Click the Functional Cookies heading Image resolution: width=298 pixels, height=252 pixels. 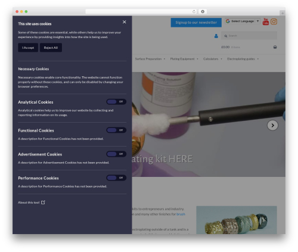click(36, 130)
